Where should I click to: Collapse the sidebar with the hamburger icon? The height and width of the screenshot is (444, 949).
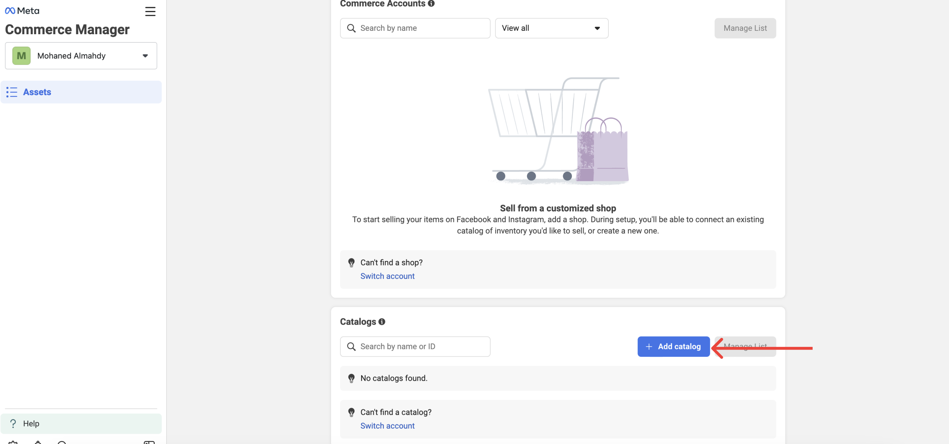tap(150, 11)
